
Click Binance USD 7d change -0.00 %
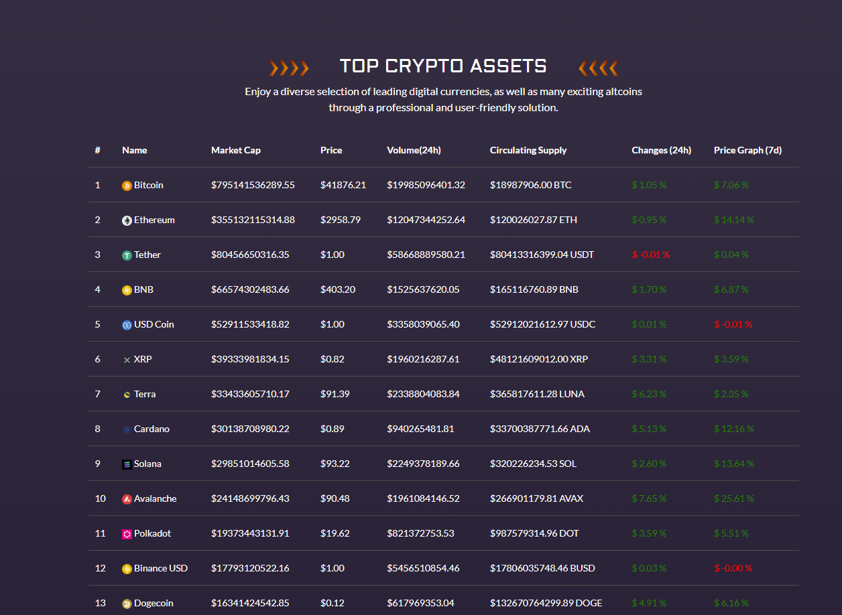(733, 568)
